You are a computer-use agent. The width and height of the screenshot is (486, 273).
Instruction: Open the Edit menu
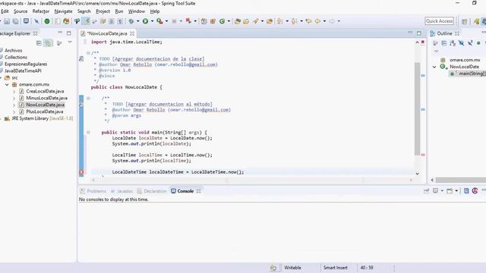click(x=5, y=11)
